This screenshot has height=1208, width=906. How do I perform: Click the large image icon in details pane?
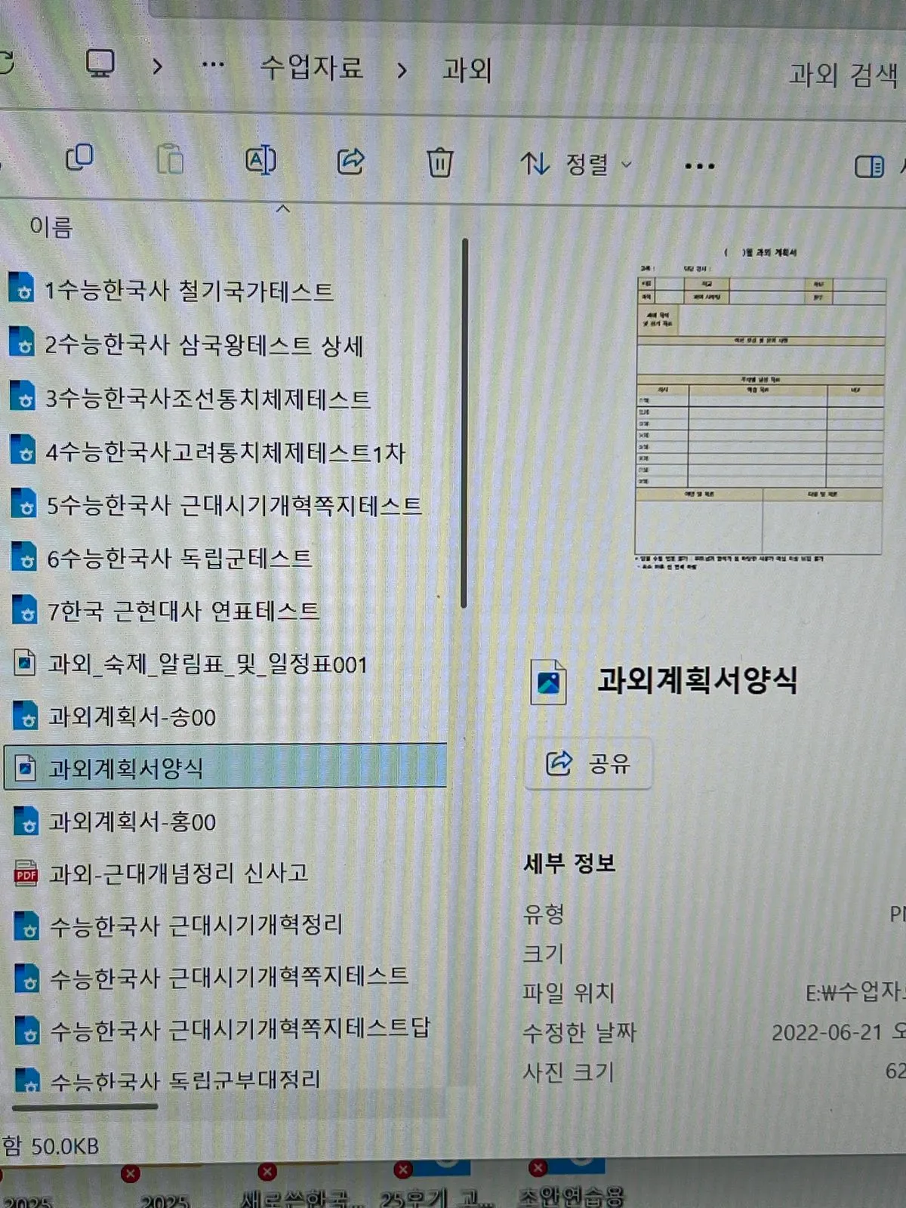click(x=549, y=682)
